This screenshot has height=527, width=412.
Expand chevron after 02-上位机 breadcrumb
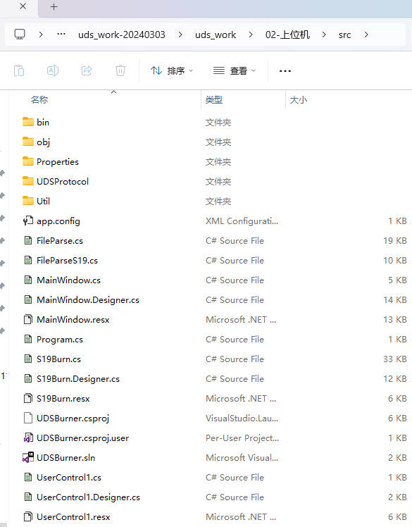pyautogui.click(x=324, y=35)
